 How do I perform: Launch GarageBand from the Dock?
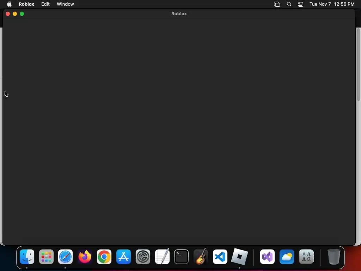coord(201,256)
